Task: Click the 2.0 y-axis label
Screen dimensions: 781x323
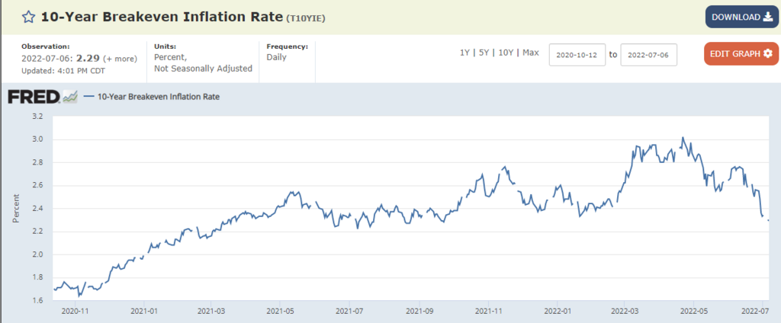Action: [x=38, y=254]
